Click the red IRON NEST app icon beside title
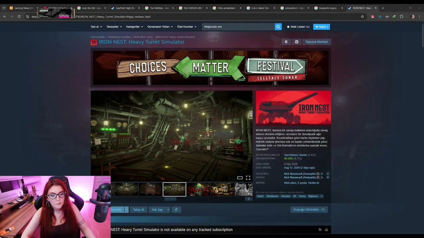Image resolution: width=424 pixels, height=238 pixels. (x=94, y=42)
